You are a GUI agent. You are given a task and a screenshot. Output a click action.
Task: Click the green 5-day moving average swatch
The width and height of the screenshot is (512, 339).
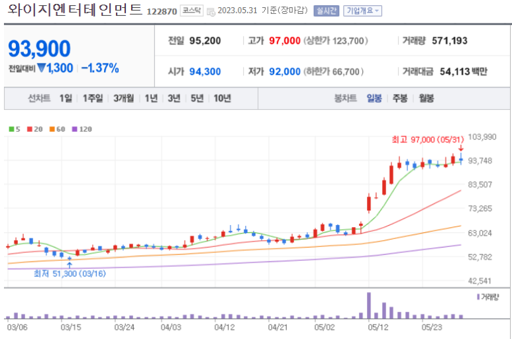pyautogui.click(x=11, y=129)
